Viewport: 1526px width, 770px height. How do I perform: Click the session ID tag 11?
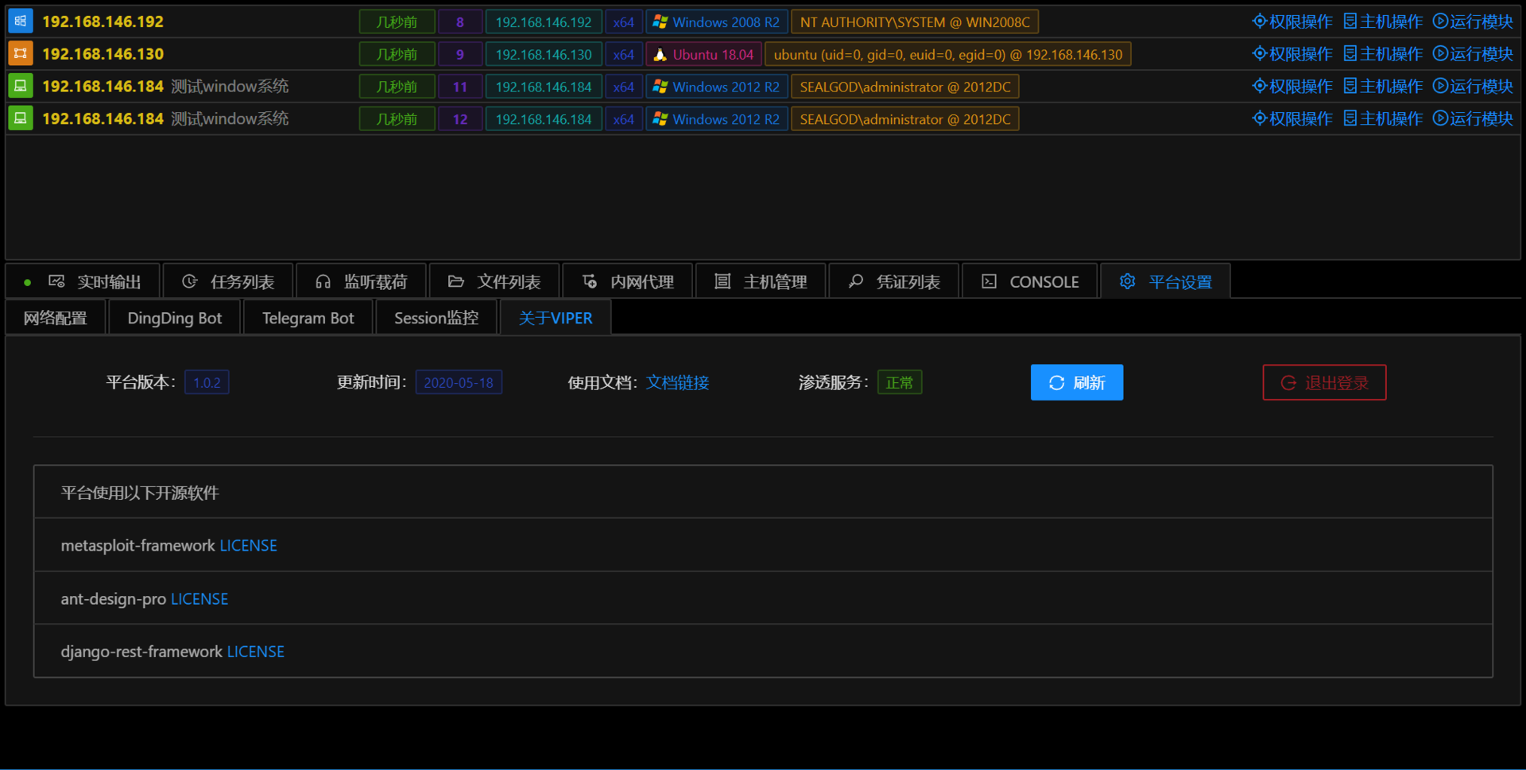click(x=460, y=87)
